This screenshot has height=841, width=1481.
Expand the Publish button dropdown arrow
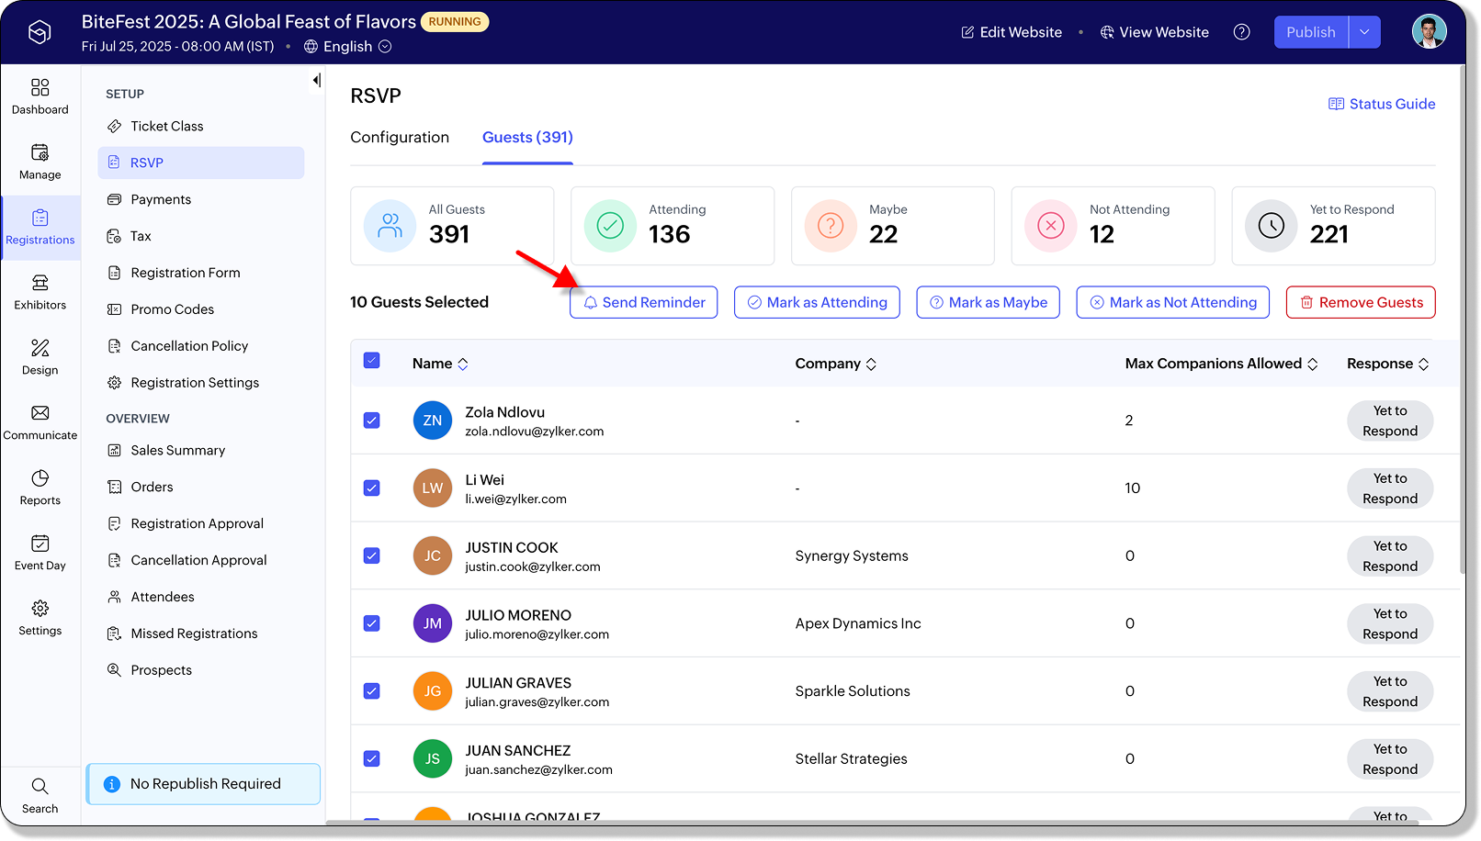pos(1364,32)
